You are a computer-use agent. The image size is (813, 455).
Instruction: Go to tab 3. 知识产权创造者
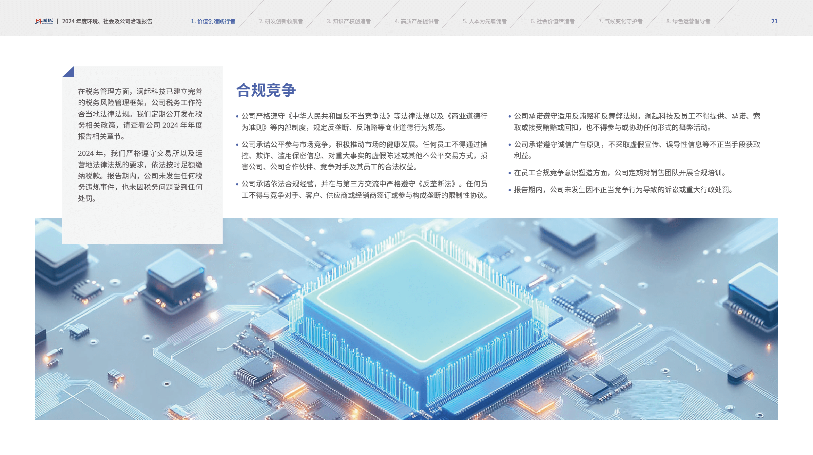tap(349, 21)
